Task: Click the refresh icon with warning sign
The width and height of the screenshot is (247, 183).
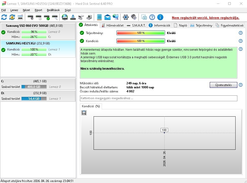Action: coord(12,17)
